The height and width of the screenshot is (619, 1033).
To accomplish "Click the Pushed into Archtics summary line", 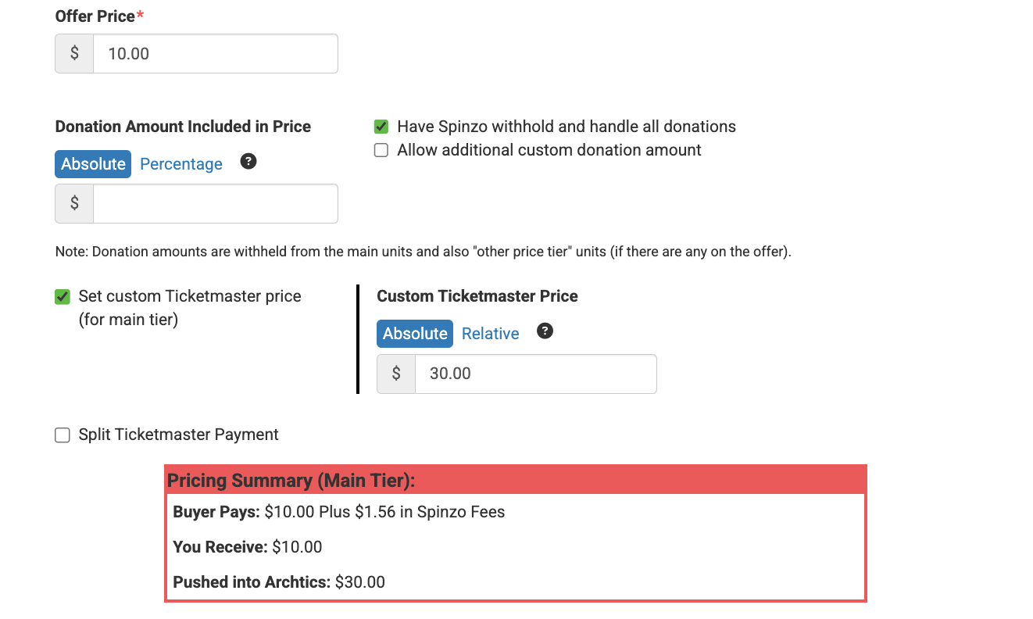I will point(279,582).
